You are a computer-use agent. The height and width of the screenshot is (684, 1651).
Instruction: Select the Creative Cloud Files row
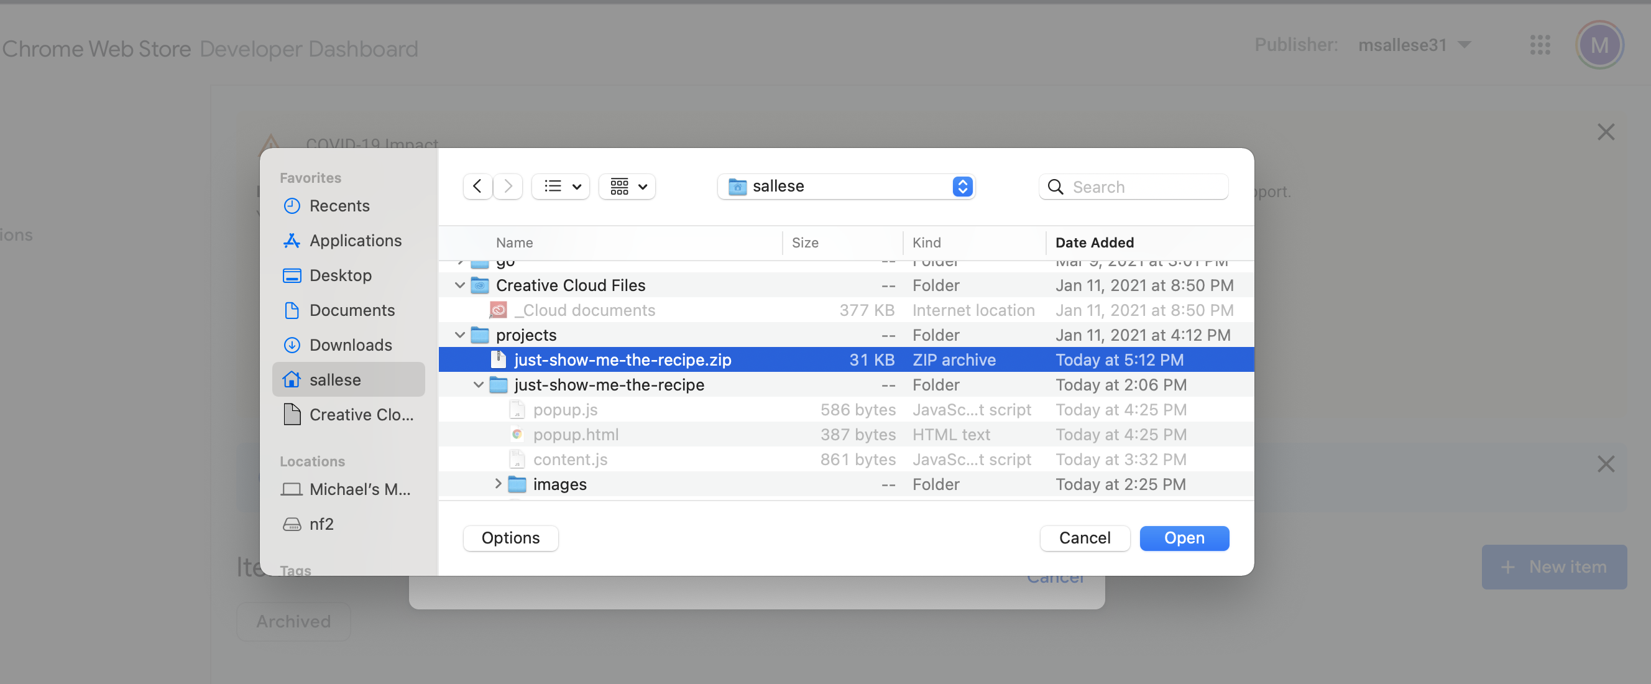pyautogui.click(x=846, y=285)
